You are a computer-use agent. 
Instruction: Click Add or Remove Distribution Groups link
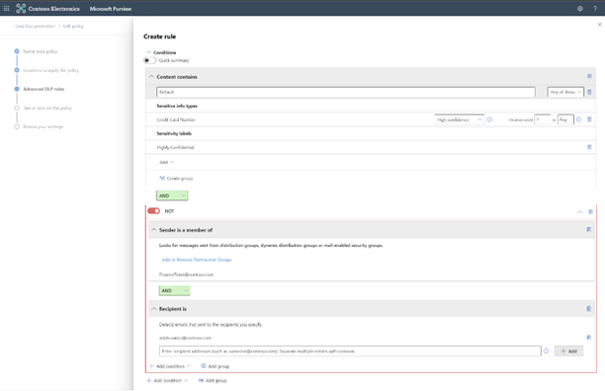197,260
